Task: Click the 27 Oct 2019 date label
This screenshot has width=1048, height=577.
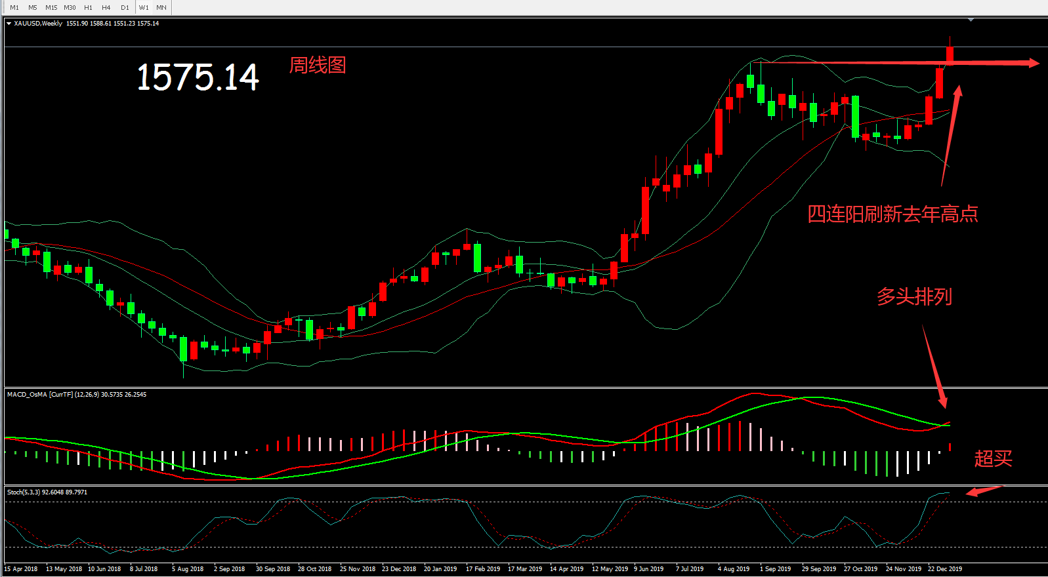Action: tap(861, 569)
